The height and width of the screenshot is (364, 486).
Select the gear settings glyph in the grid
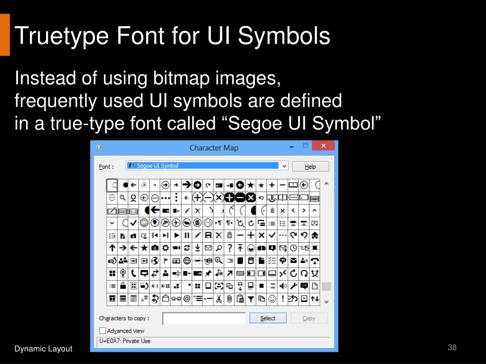click(166, 247)
